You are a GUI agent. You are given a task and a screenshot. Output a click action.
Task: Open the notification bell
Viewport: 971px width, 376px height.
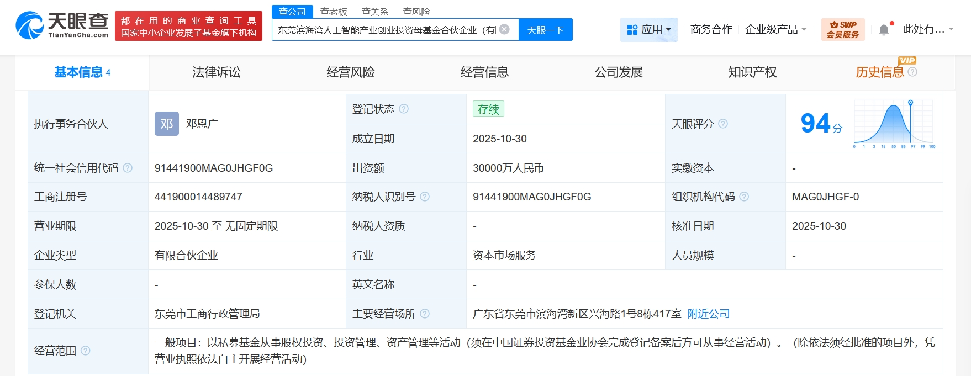[884, 30]
